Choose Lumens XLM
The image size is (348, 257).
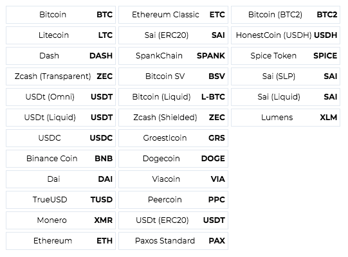click(286, 118)
